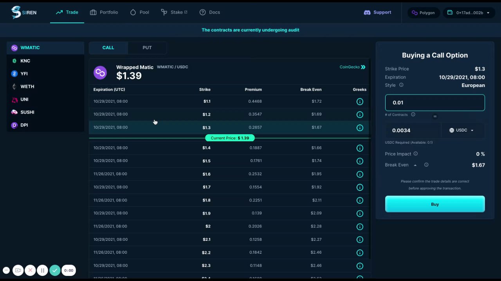Select WMATIC in the asset list
The height and width of the screenshot is (281, 501).
point(45,48)
